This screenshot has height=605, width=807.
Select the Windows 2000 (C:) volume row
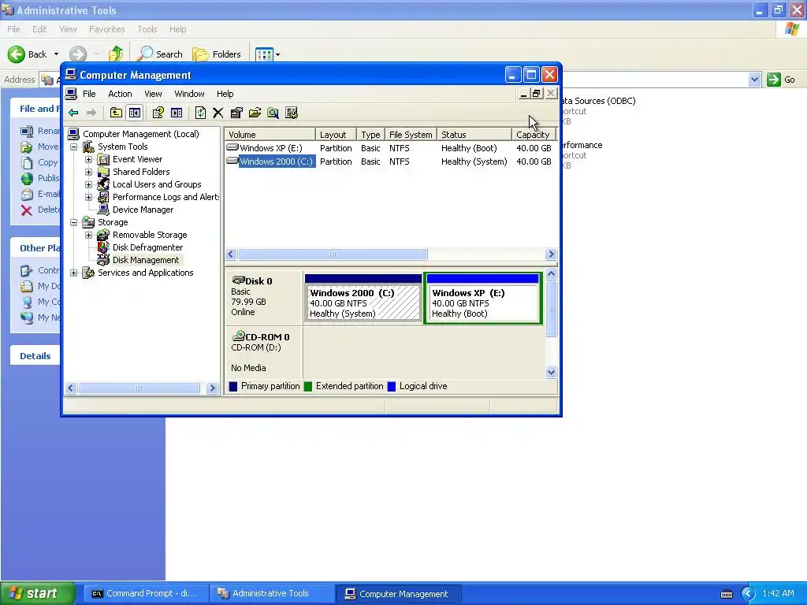tap(391, 161)
